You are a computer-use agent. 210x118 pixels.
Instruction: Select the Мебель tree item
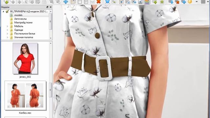coord(19,26)
